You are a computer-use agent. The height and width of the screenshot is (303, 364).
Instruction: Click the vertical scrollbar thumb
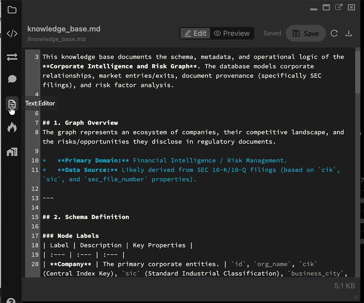pyautogui.click(x=358, y=72)
